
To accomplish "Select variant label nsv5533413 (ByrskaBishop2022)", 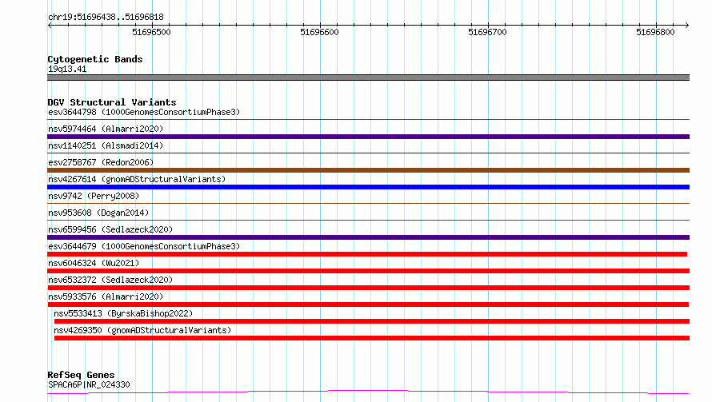I will pos(123,313).
